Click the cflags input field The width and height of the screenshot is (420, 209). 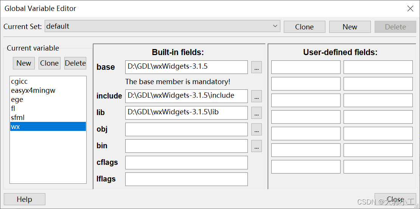(x=187, y=163)
